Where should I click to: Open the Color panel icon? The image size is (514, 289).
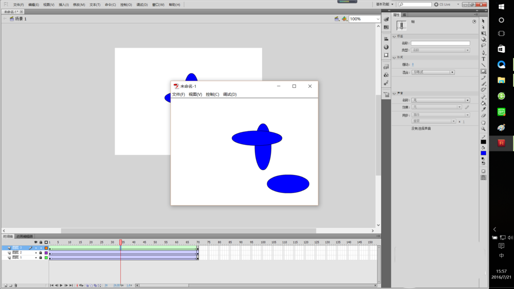click(x=386, y=20)
